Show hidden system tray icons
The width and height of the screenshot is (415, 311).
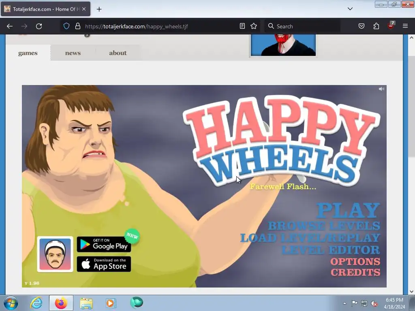(344, 303)
